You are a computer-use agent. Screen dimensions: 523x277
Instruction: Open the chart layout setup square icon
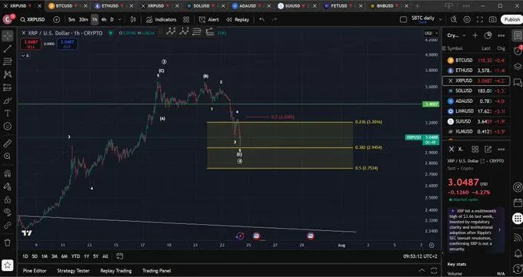point(403,20)
